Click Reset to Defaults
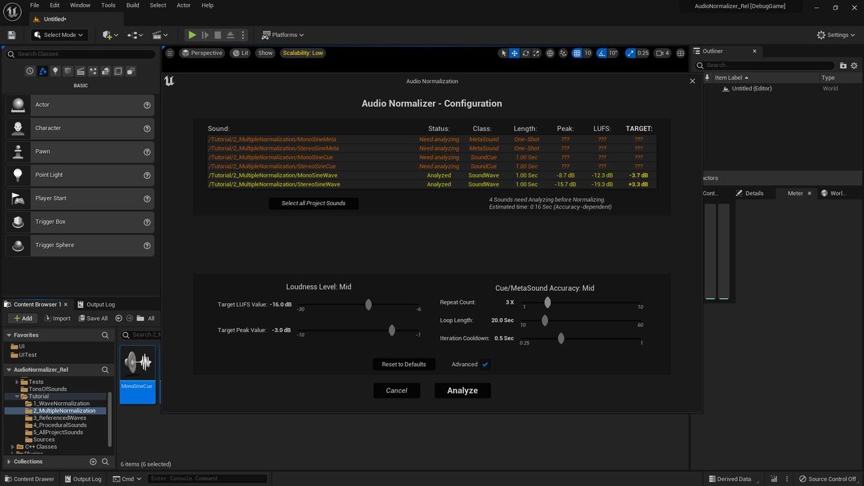Viewport: 864px width, 486px height. pos(404,364)
